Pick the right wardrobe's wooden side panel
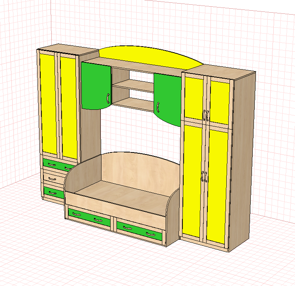295x286 pixels. pos(242,162)
